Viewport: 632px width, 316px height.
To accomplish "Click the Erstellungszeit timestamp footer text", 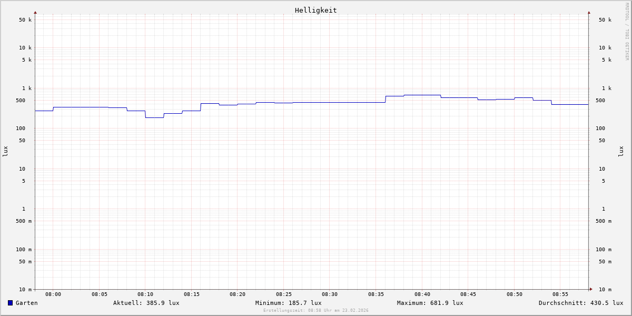I will click(316, 311).
